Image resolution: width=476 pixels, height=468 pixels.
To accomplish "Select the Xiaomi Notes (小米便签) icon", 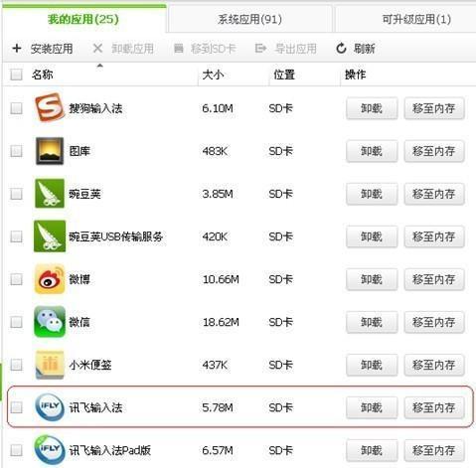I will [50, 365].
